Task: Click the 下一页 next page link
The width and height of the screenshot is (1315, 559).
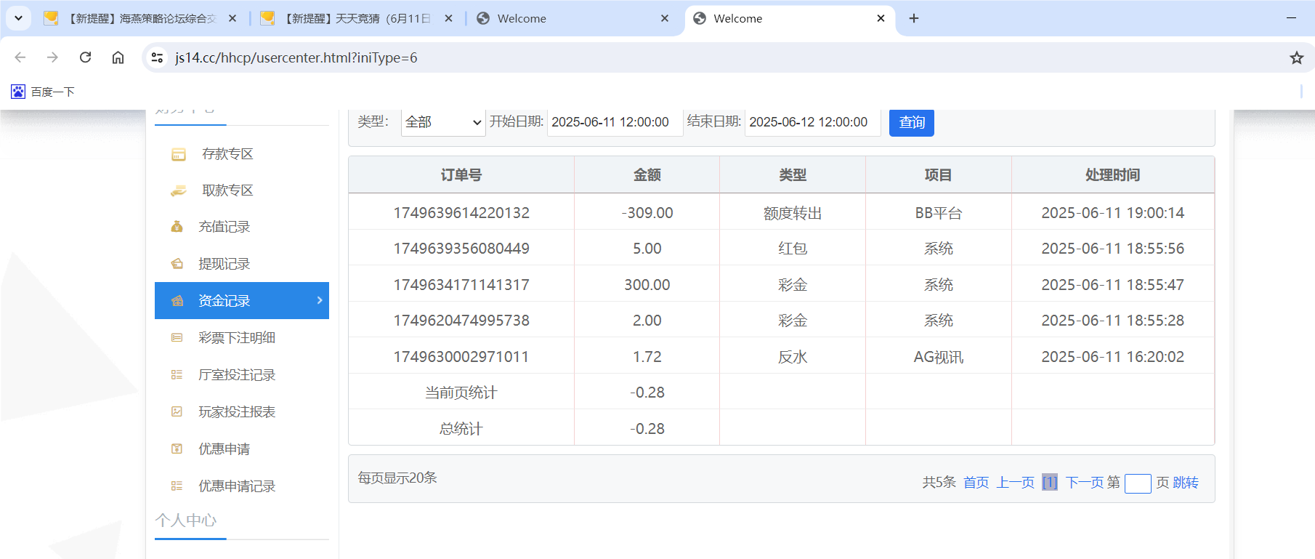Action: pos(1085,483)
